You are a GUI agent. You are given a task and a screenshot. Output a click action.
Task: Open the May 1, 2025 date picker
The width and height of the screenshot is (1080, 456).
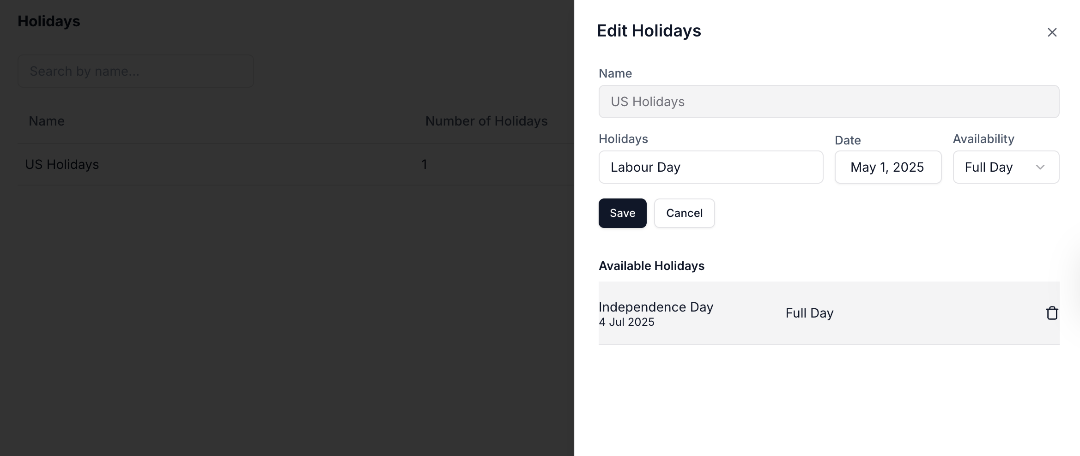tap(887, 167)
